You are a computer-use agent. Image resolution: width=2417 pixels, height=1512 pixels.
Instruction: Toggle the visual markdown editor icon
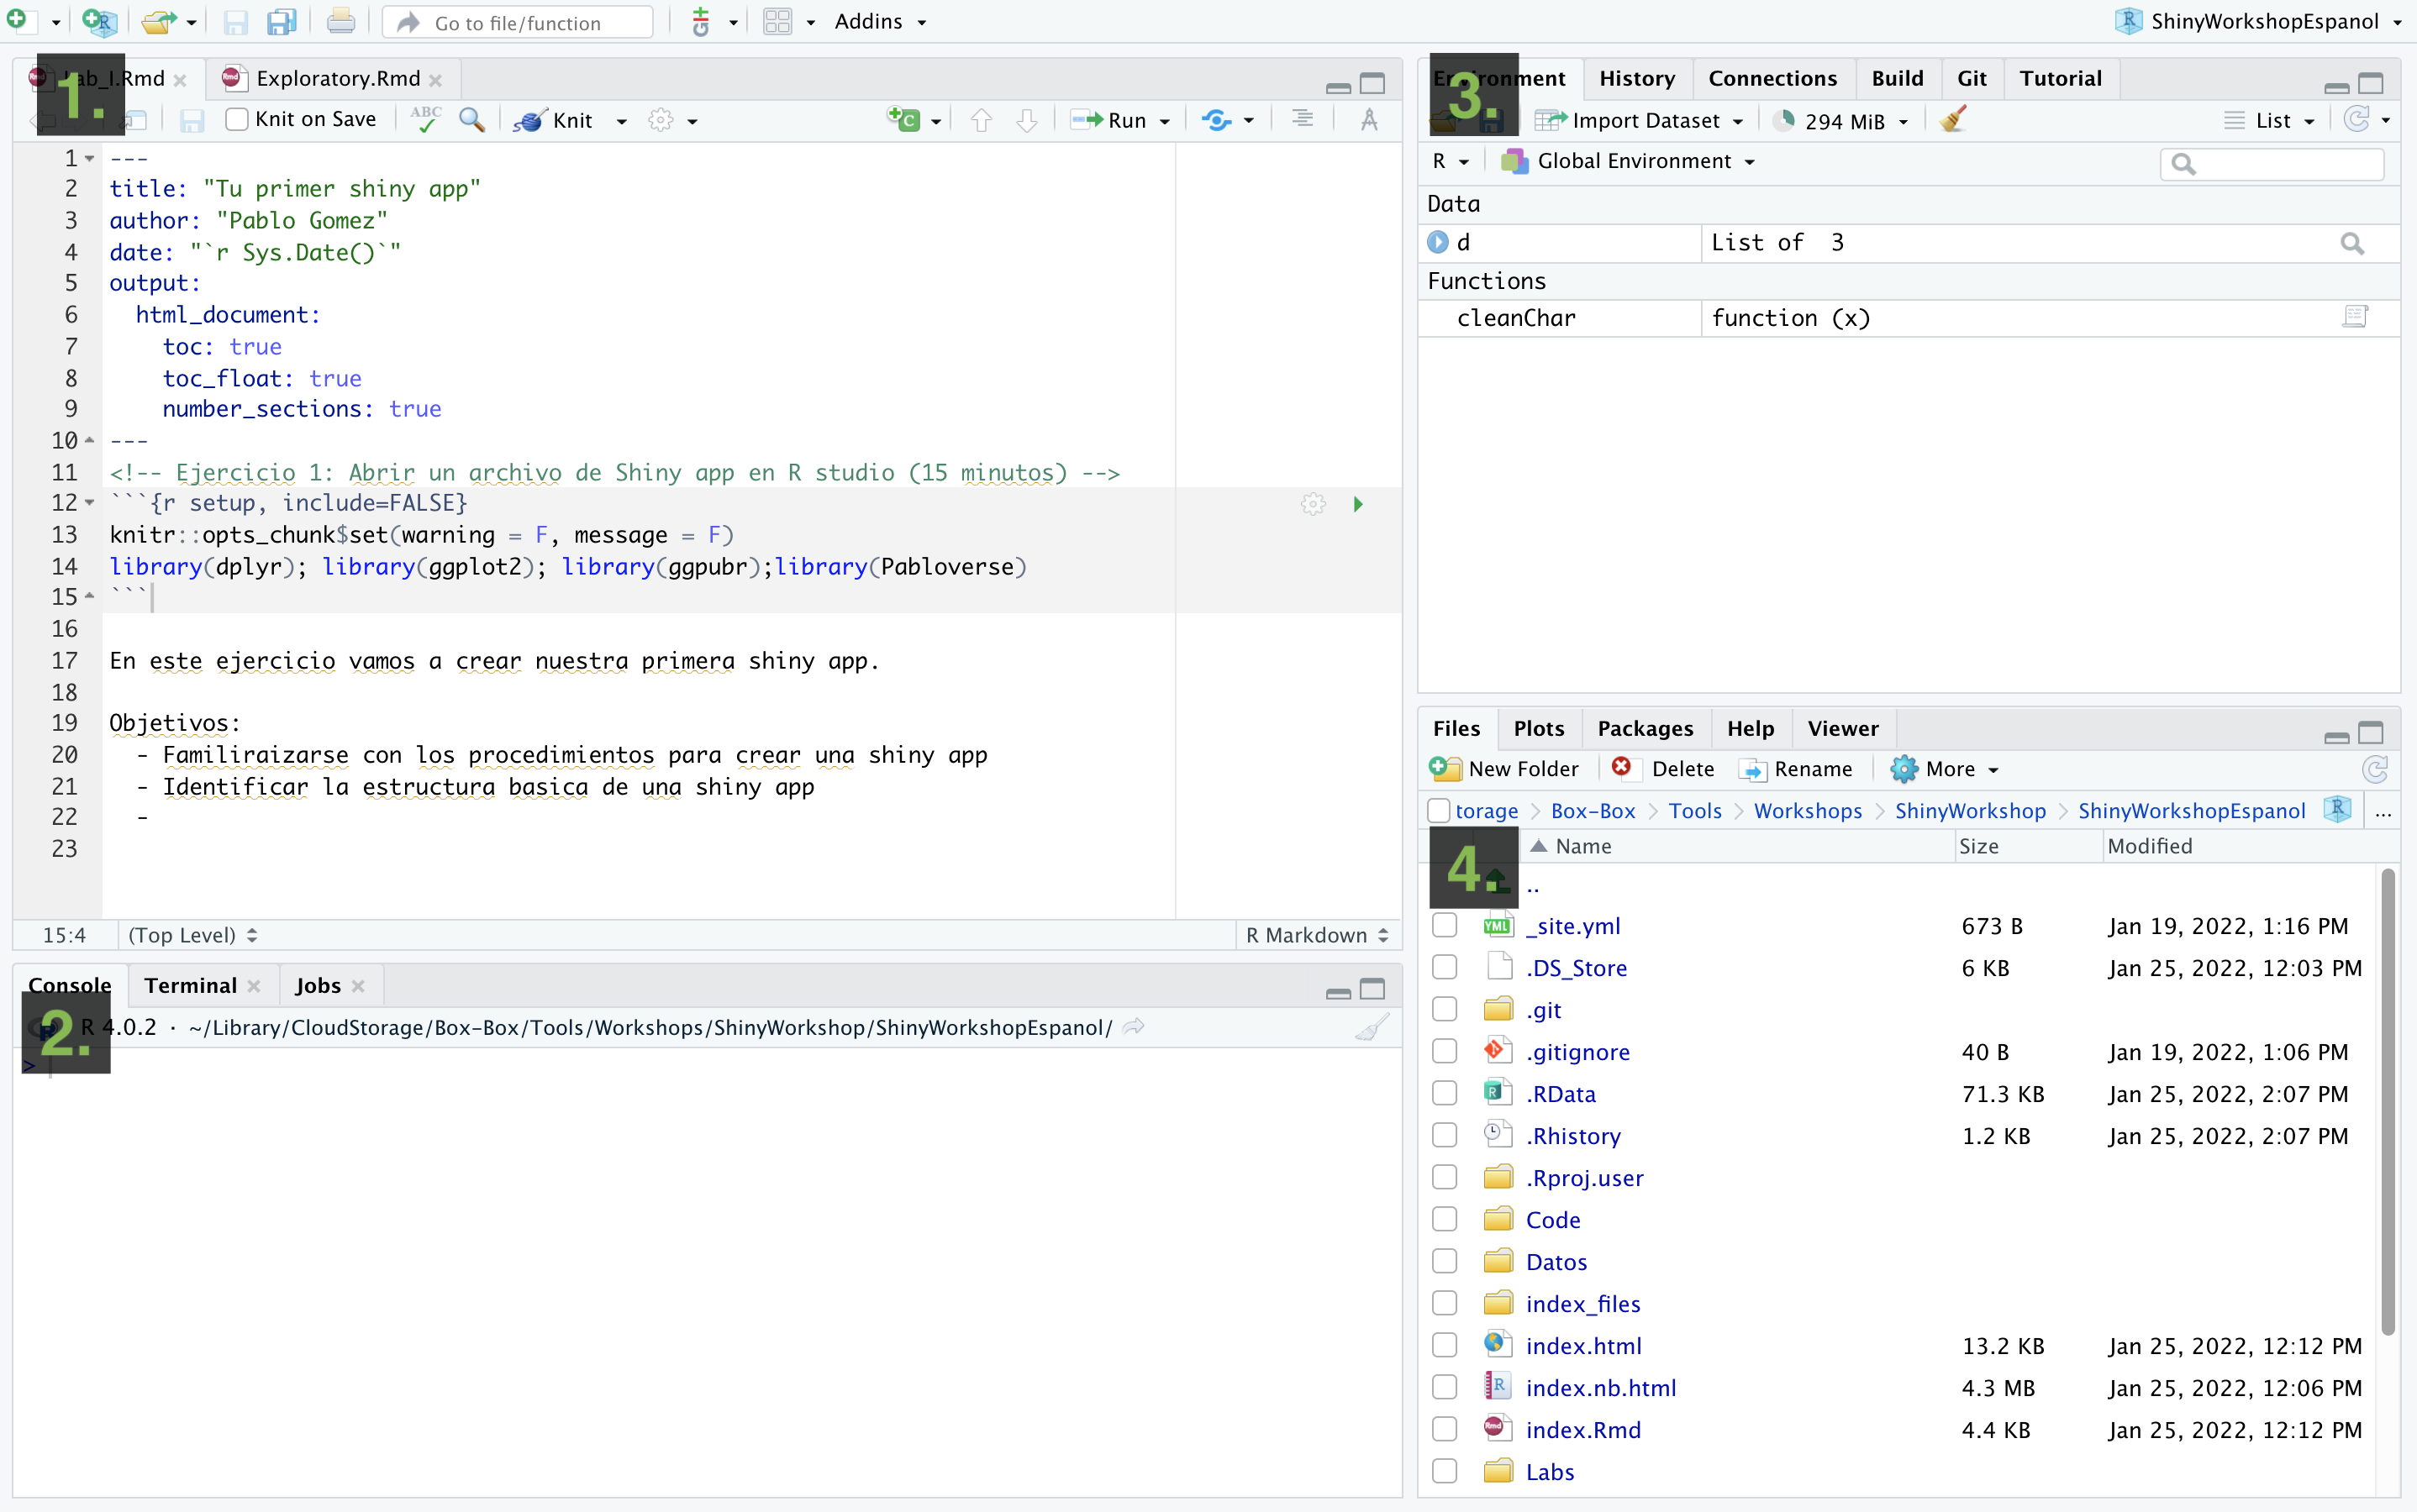pos(1370,120)
